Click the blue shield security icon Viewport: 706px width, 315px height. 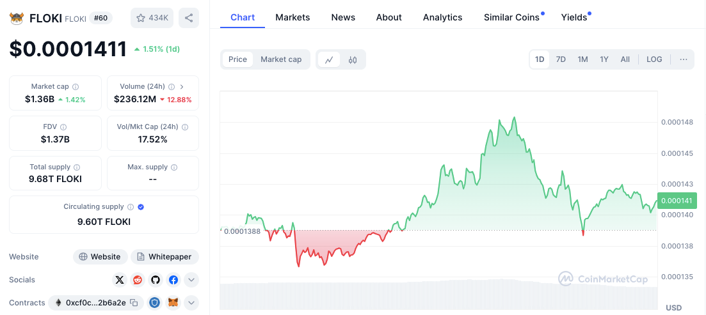point(154,303)
